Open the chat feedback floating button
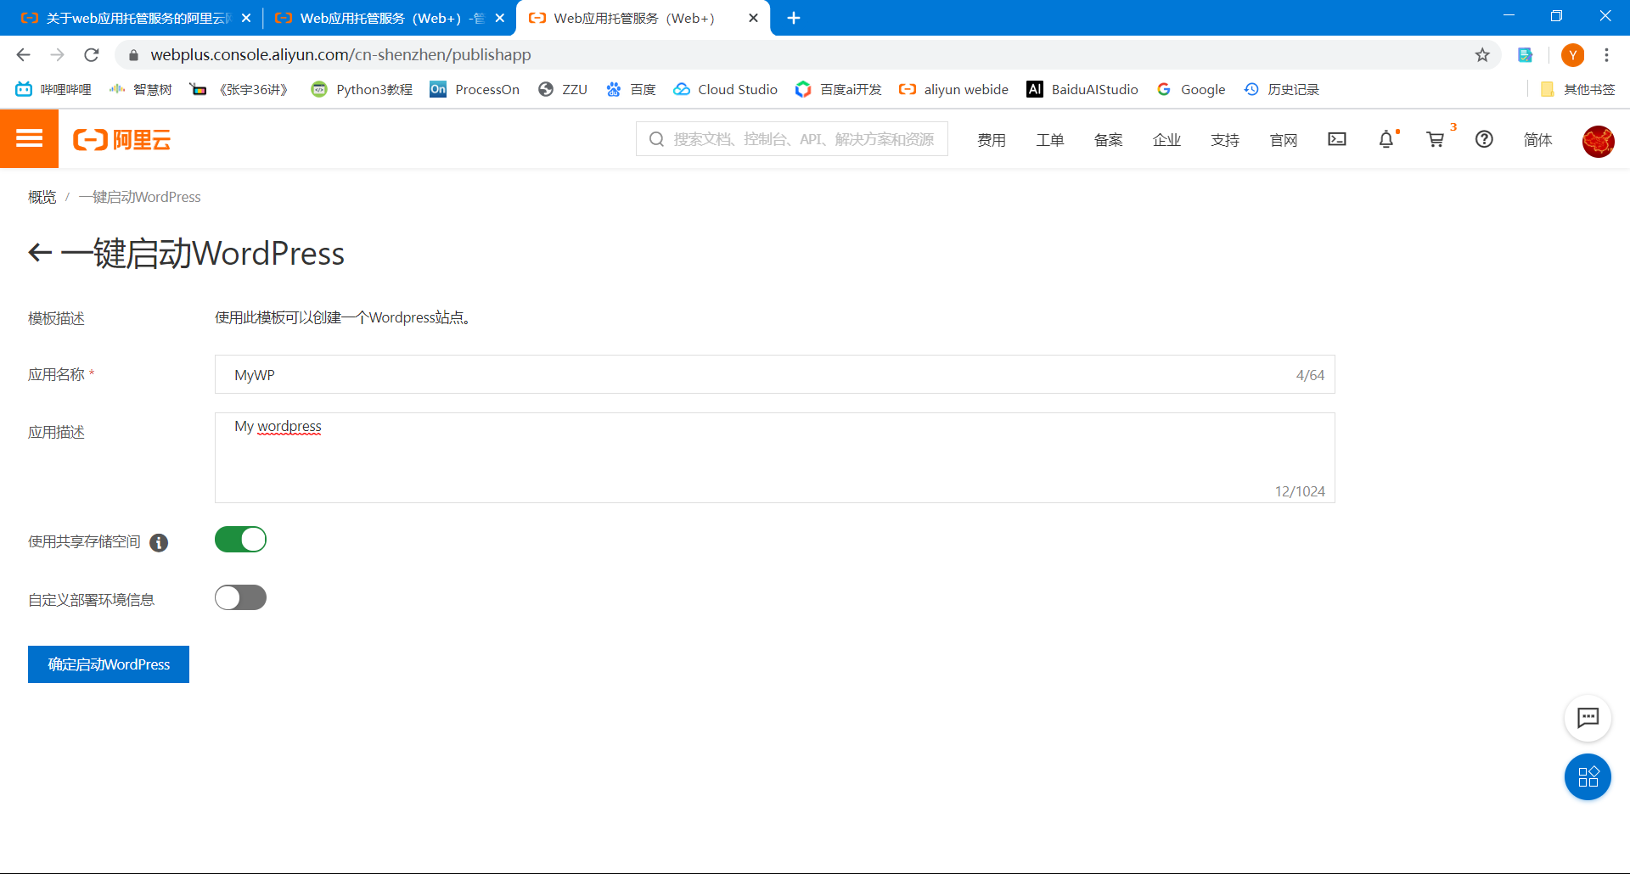The image size is (1630, 874). [x=1588, y=718]
